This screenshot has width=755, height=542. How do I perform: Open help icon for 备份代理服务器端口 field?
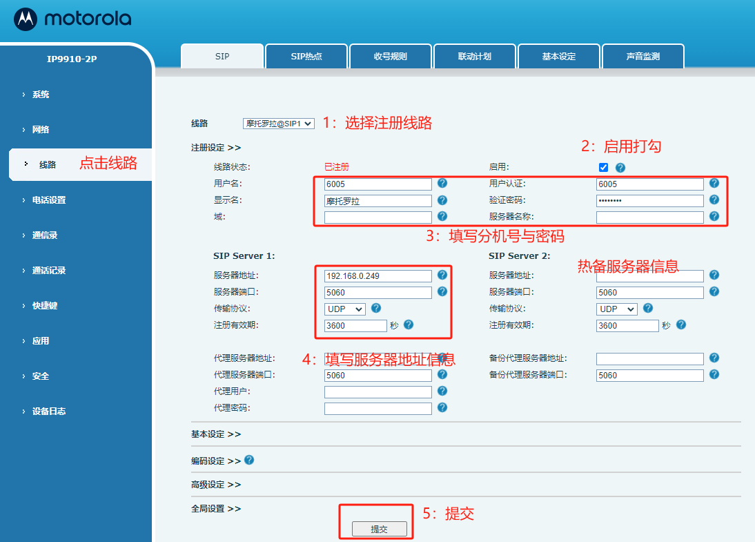pos(714,374)
